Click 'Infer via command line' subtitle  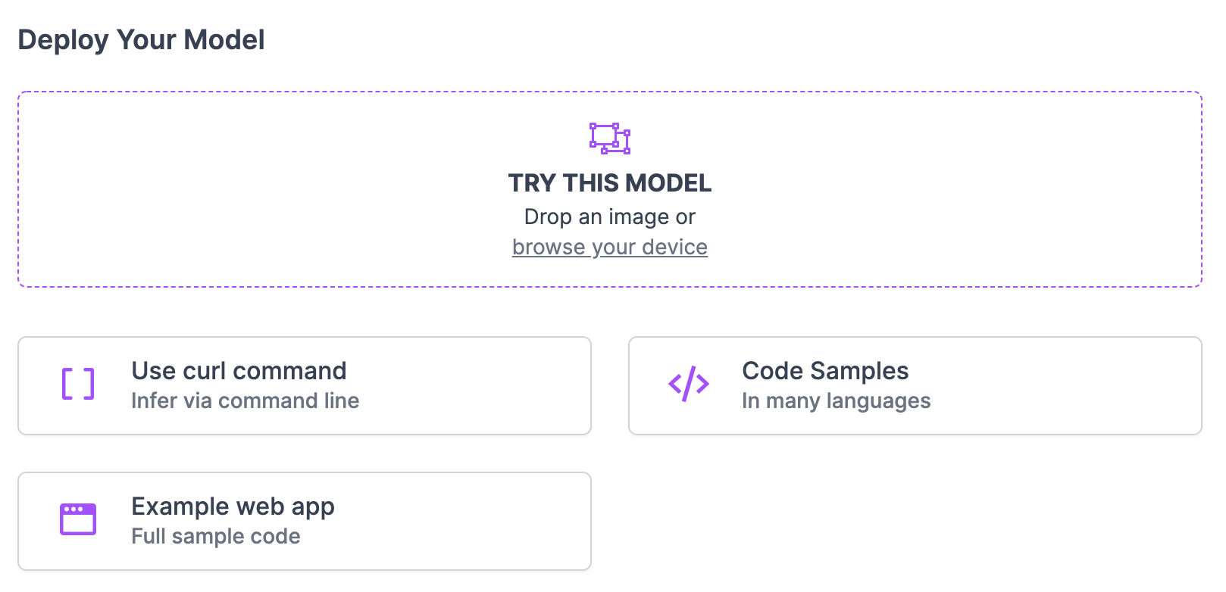[x=245, y=400]
